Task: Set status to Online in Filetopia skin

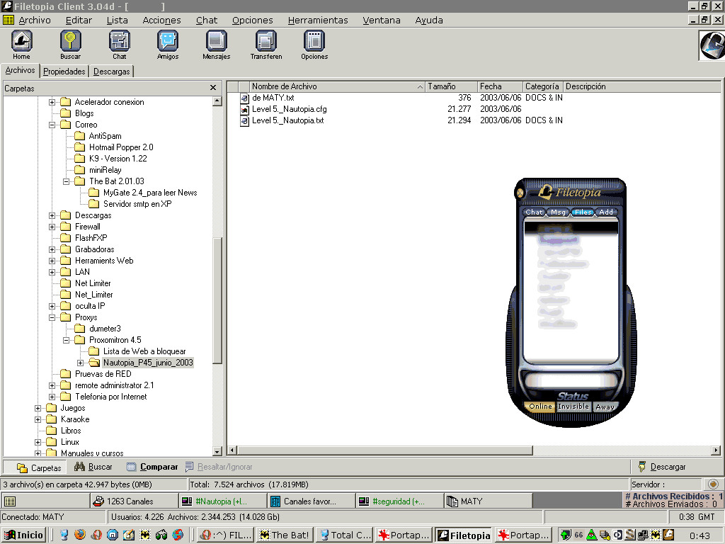Action: (540, 407)
